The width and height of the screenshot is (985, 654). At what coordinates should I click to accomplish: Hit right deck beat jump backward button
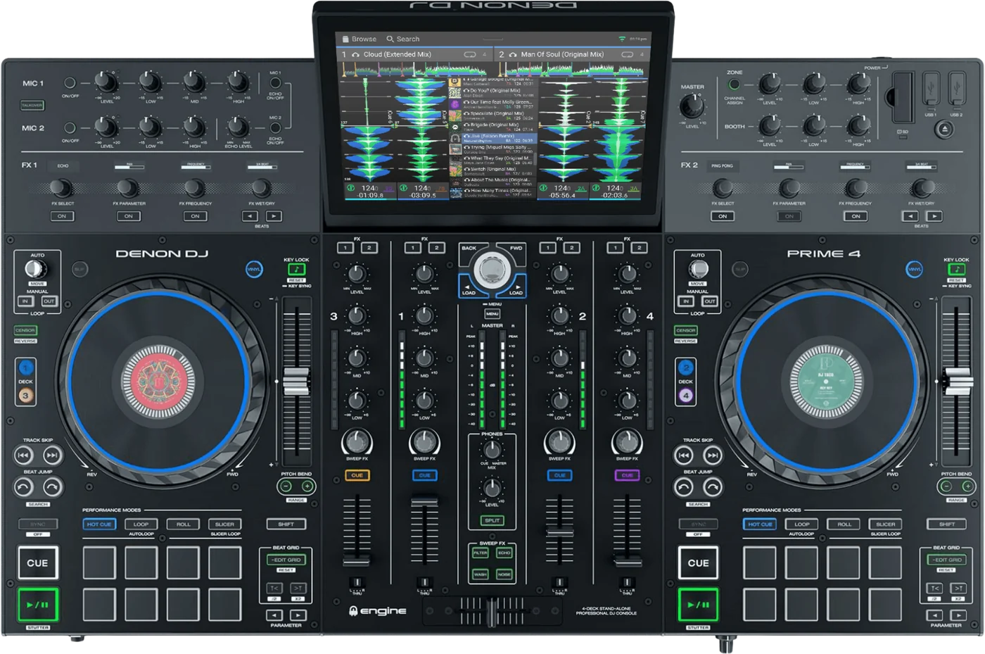click(684, 486)
